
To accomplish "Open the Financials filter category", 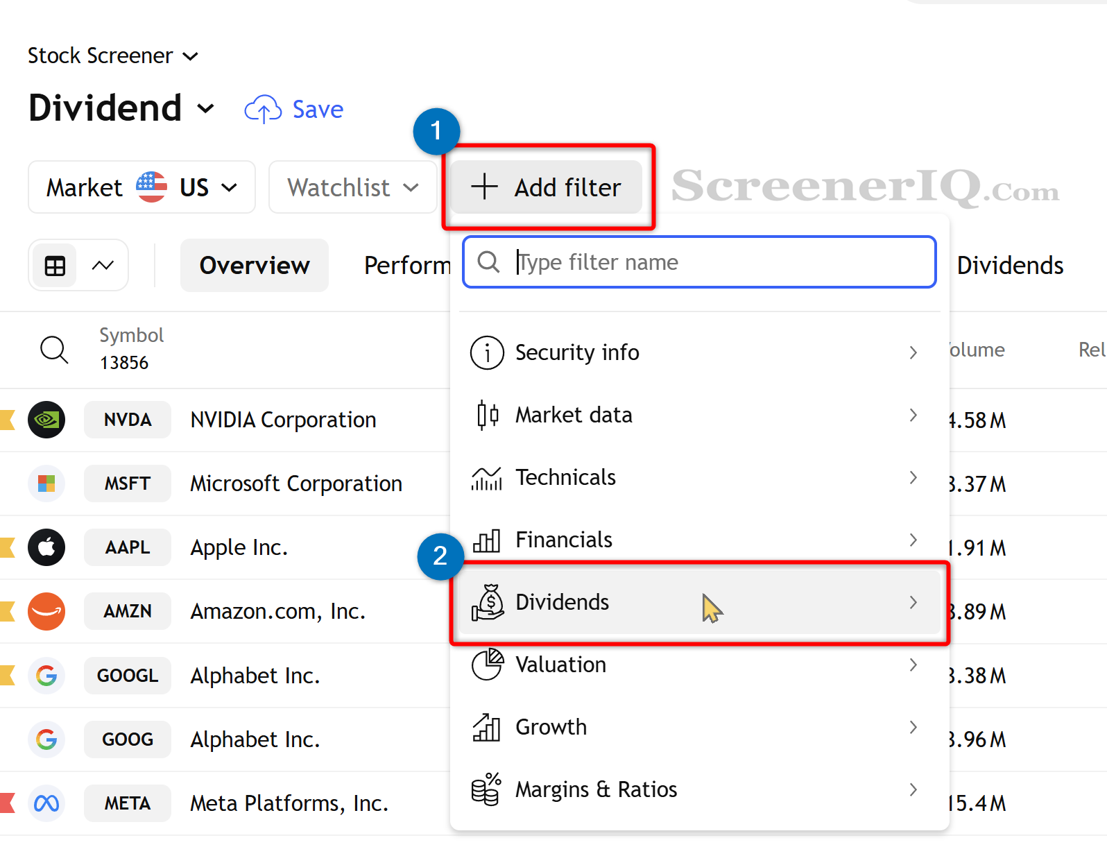I will (698, 540).
